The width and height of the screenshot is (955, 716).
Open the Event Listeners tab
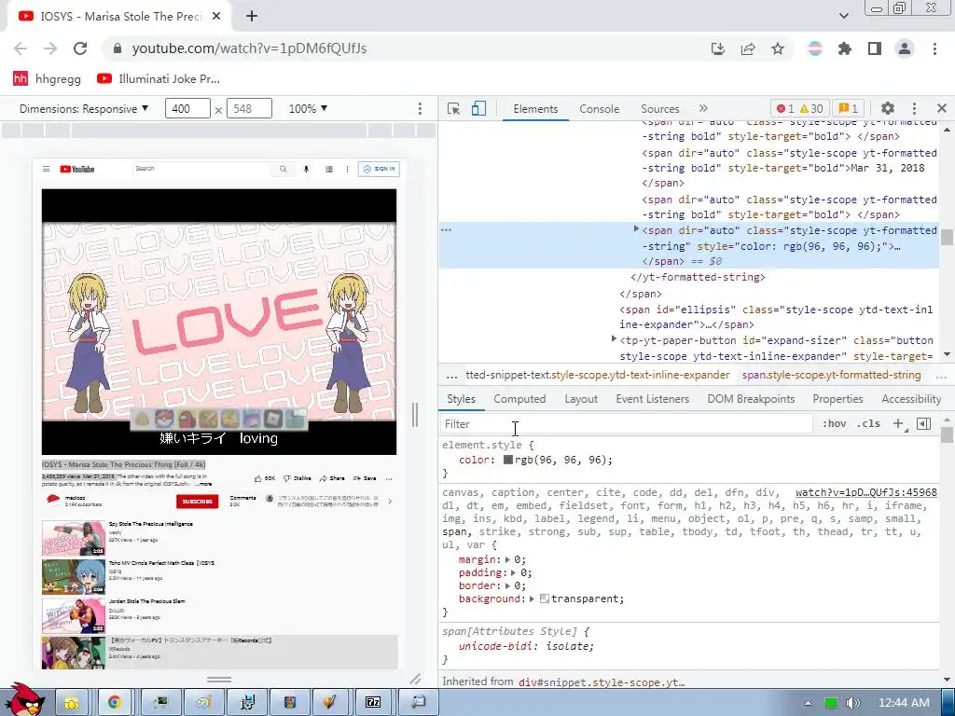click(652, 399)
